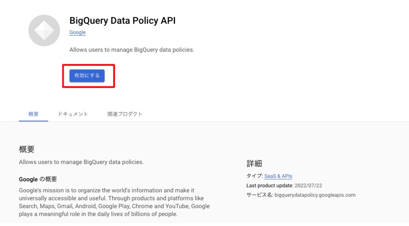The height and width of the screenshot is (226, 409).
Task: Click the Google's mission paragraph
Action: [114, 202]
